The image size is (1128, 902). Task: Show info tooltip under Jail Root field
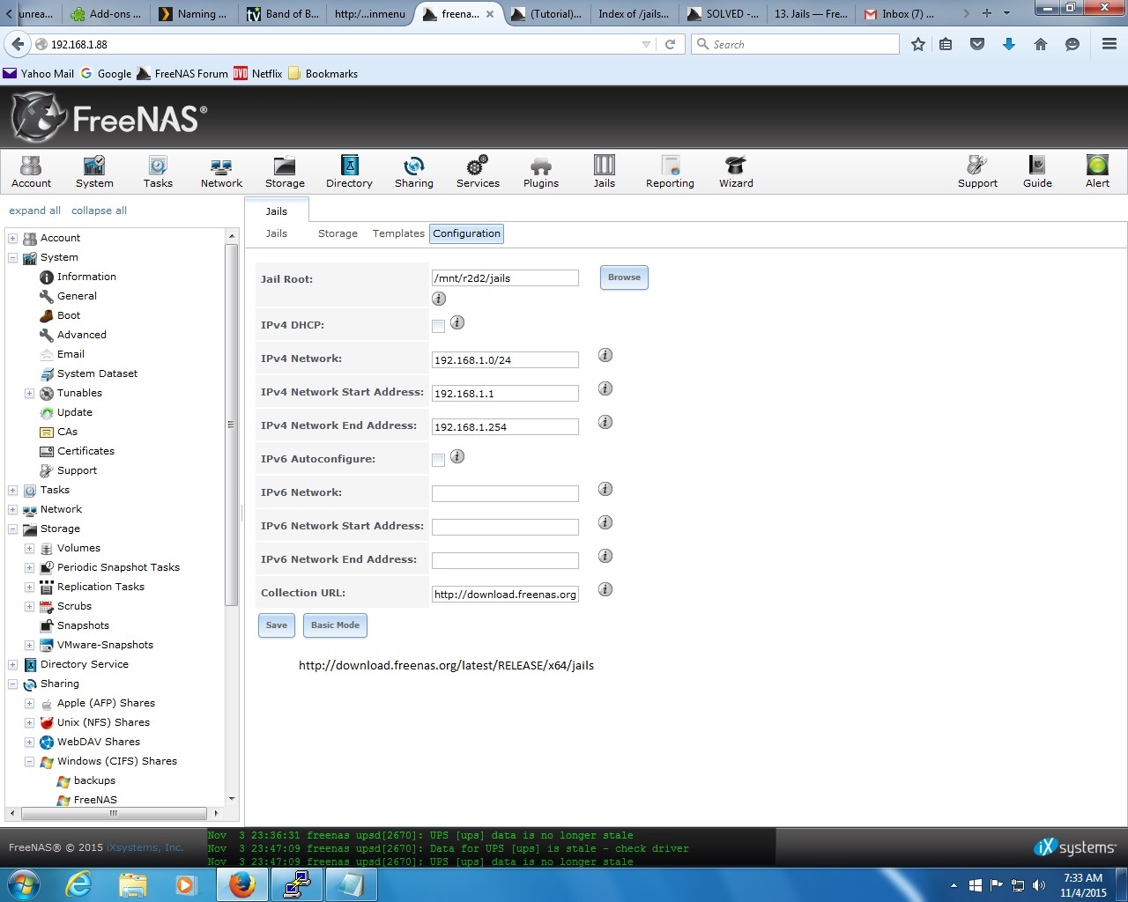pos(439,299)
